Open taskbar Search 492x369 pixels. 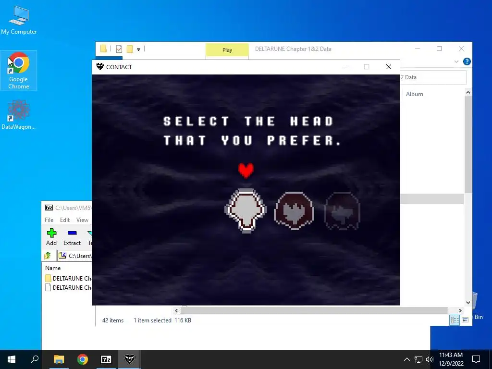35,359
